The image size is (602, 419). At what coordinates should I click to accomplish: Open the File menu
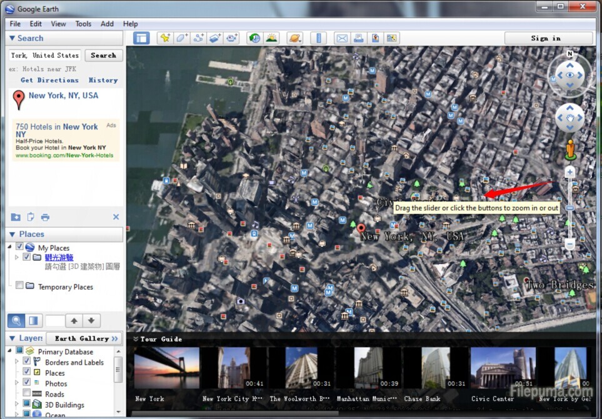(15, 24)
